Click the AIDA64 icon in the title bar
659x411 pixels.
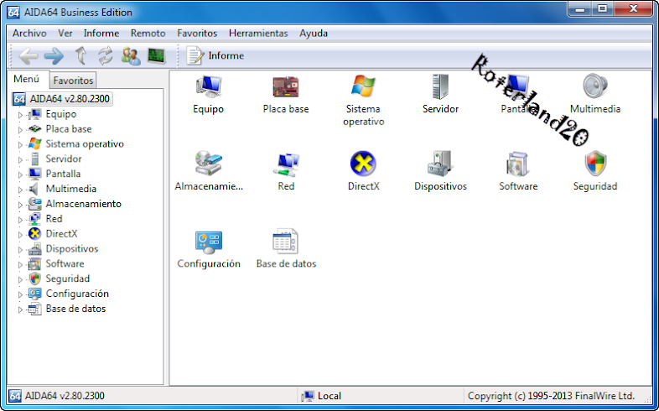(13, 13)
